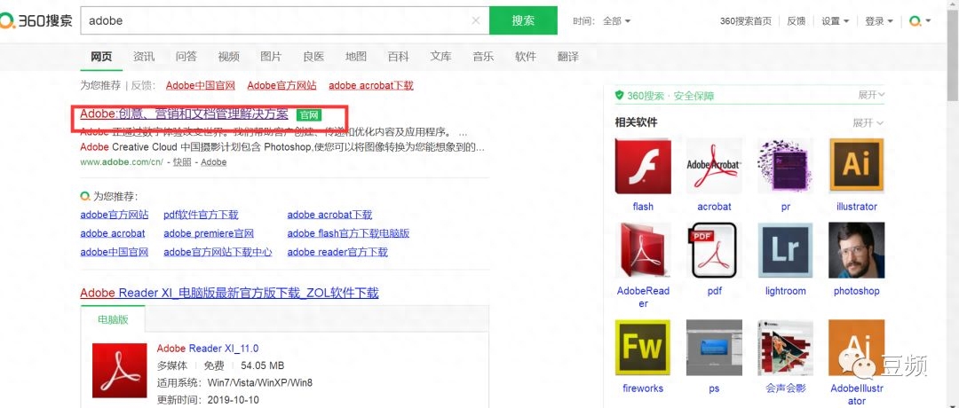The height and width of the screenshot is (408, 959).
Task: Open Adobe:创意、营销和文档管理解决方案 result
Action: [x=184, y=114]
